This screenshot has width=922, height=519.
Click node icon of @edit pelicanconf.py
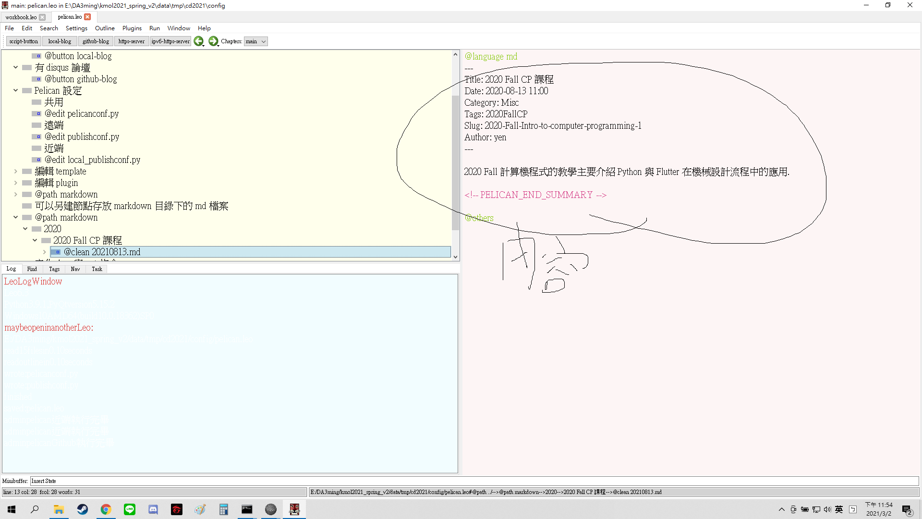[36, 114]
